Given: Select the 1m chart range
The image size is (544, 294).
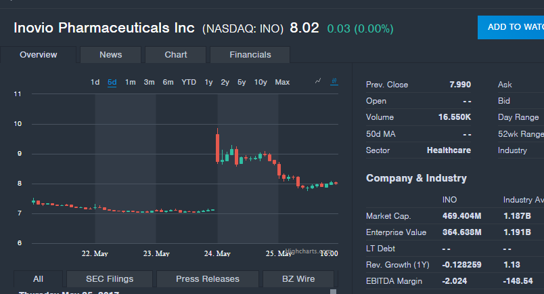Looking at the screenshot, I should point(131,83).
